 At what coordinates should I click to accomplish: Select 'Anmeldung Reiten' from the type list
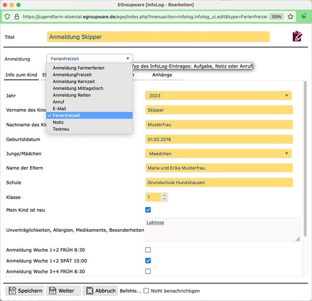(x=71, y=95)
